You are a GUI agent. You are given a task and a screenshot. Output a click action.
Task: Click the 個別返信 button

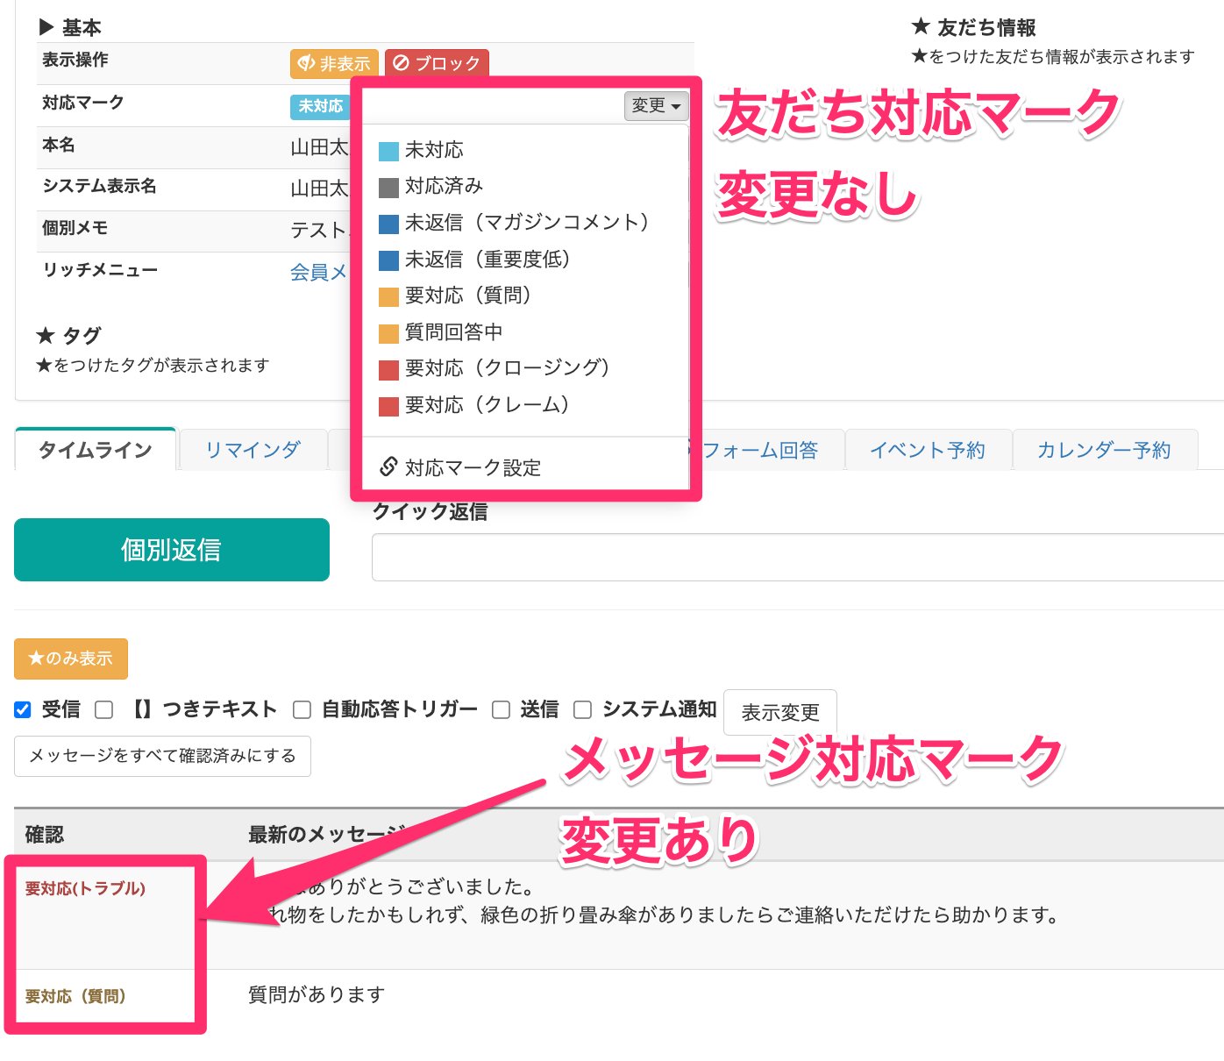[171, 551]
